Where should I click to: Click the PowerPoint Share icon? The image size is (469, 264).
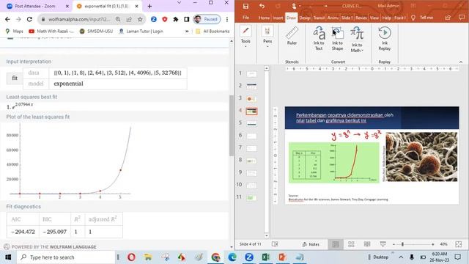point(448,18)
